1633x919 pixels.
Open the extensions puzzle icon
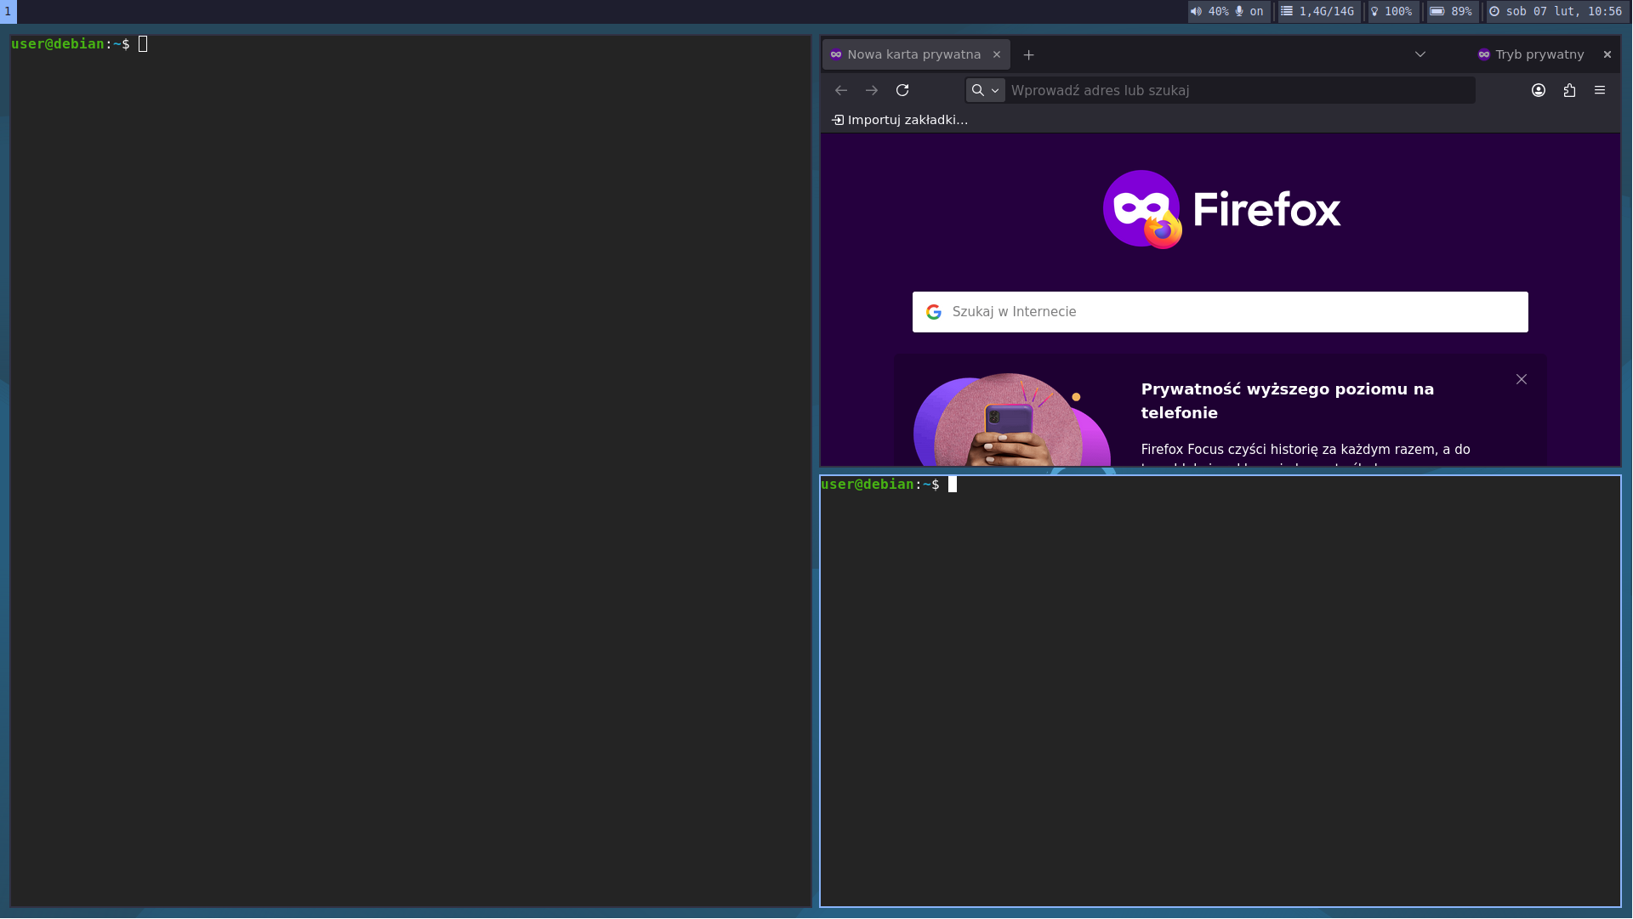tap(1569, 90)
